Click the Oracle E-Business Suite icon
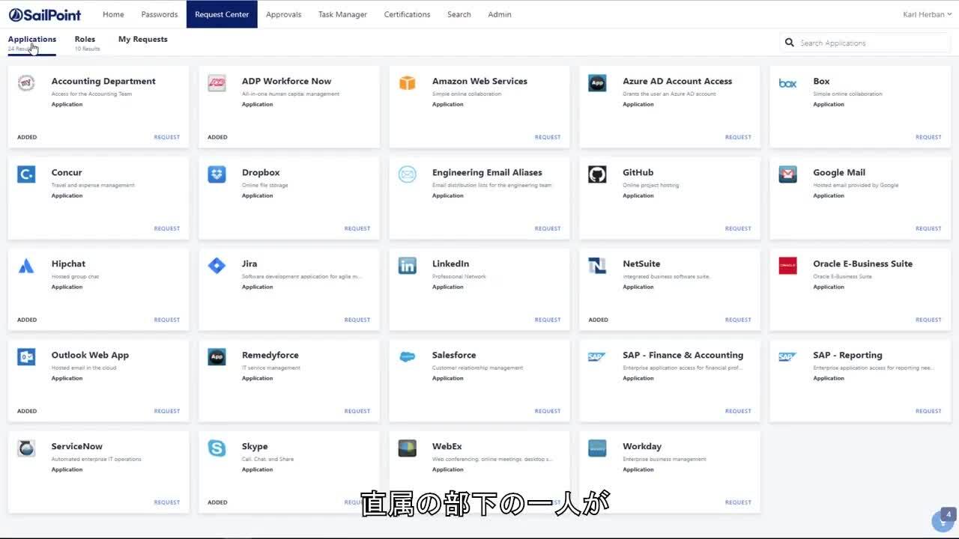 787,266
